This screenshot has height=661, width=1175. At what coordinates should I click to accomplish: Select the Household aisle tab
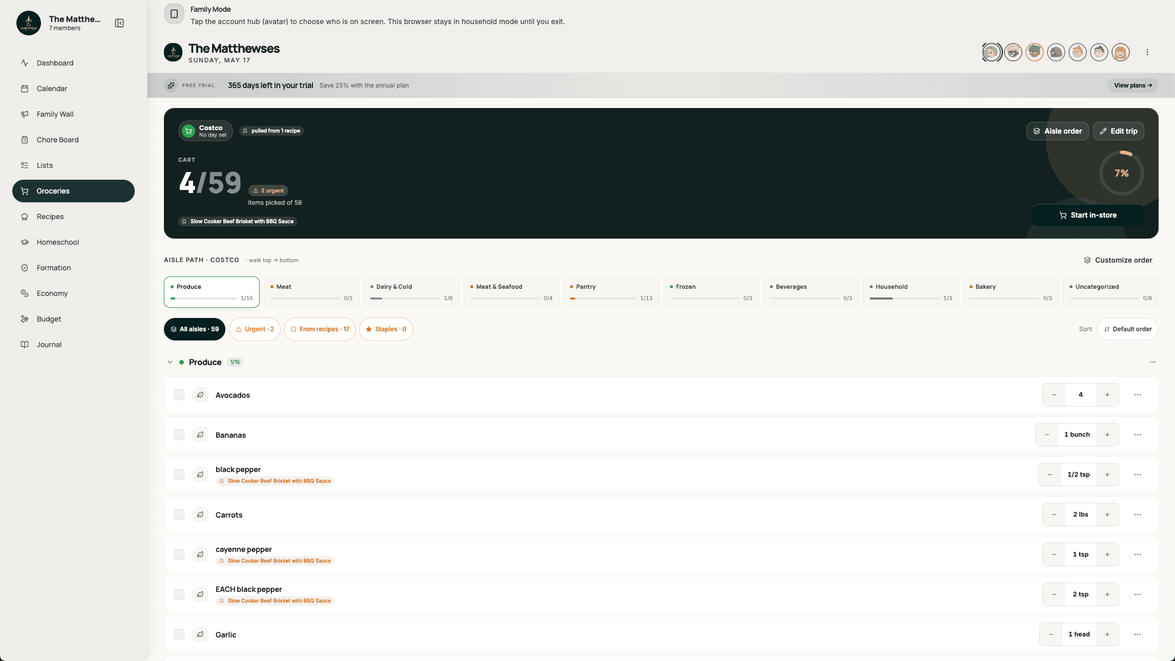pyautogui.click(x=911, y=292)
